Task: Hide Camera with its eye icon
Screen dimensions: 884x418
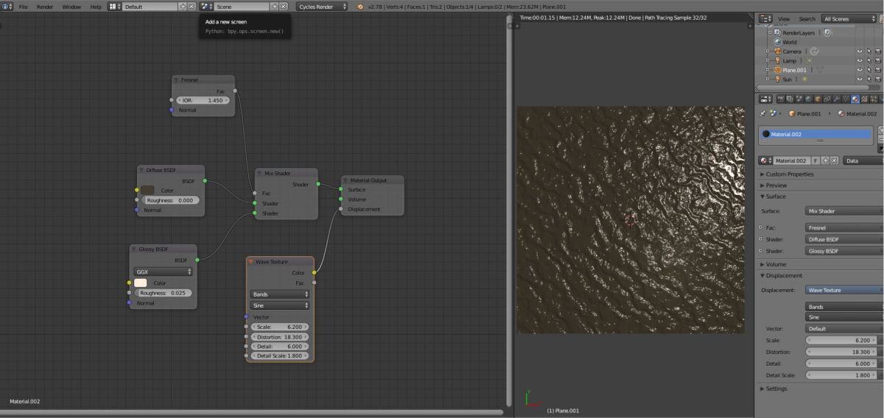Action: coord(859,52)
